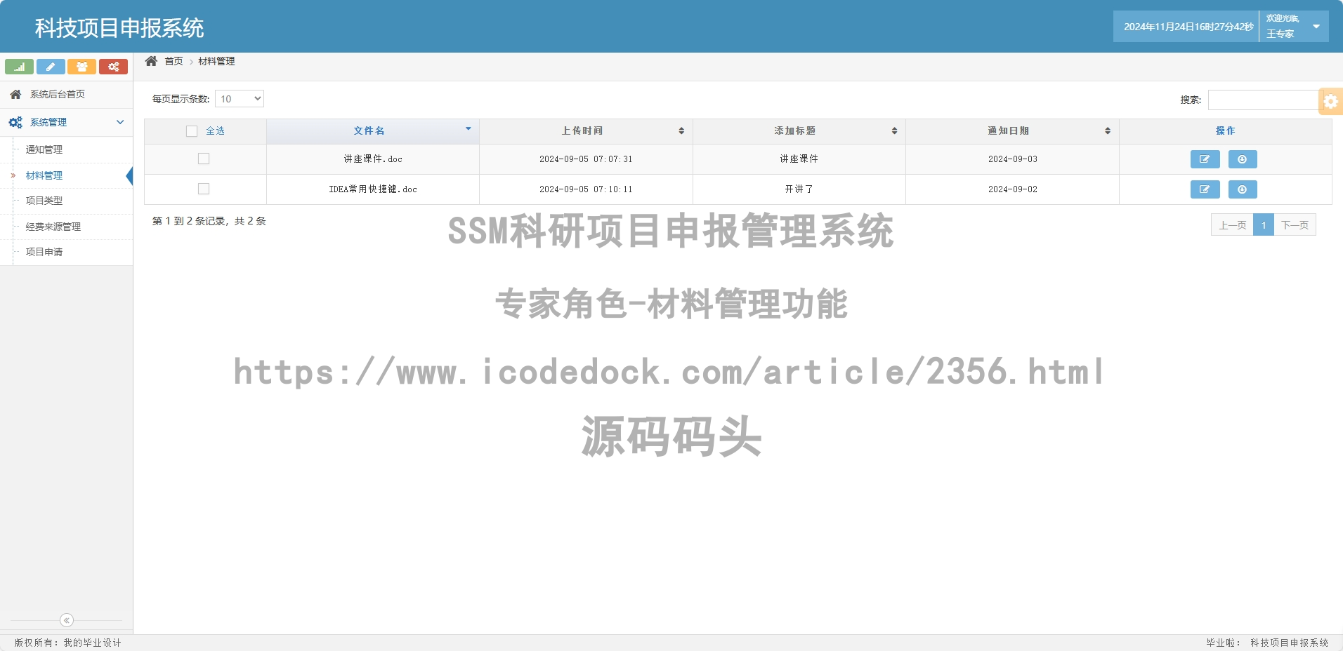Click edit icon for IDEA常用快捷键.doc row

[x=1205, y=189]
